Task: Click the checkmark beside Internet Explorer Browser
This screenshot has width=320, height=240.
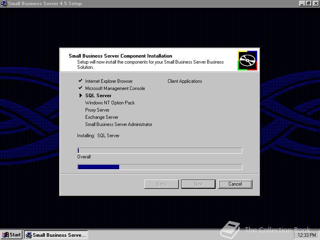Action: click(80, 81)
